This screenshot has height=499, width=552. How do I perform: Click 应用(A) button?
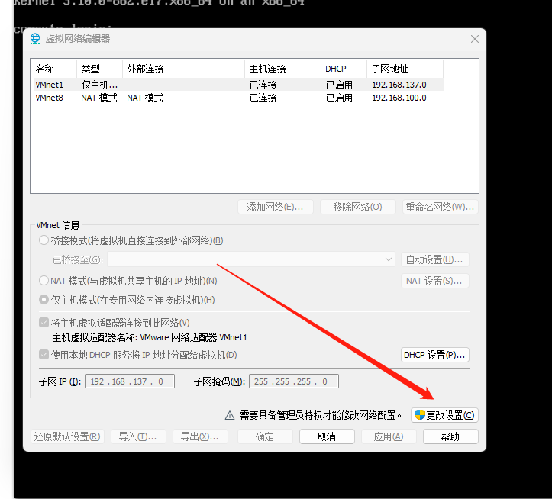389,436
